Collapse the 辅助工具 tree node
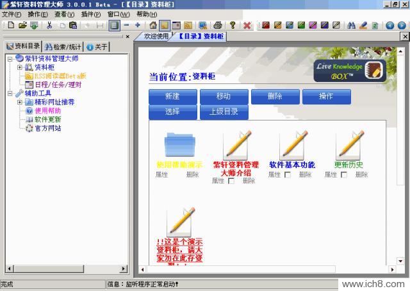 10,94
